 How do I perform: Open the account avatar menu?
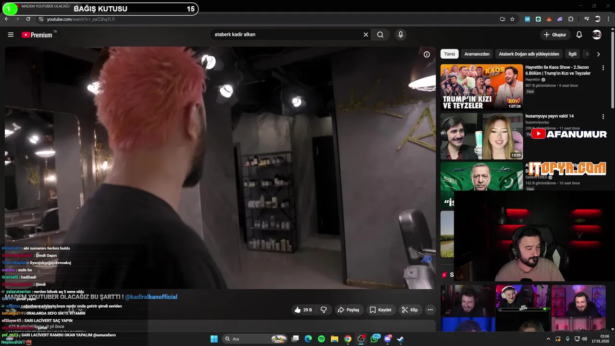point(597,35)
